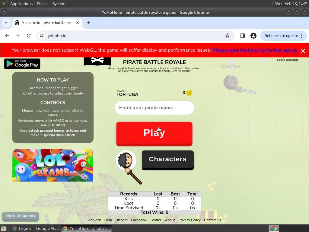Viewport: 309px width, 232px height.
Task: Open the Contact us footer link
Action: [x=213, y=220]
